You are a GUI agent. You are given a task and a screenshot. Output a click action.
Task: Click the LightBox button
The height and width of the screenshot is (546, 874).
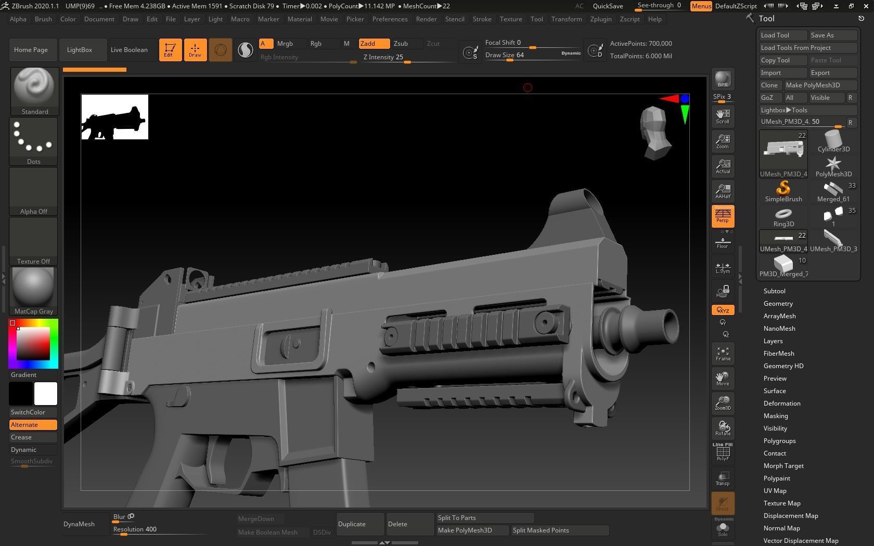pyautogui.click(x=83, y=50)
